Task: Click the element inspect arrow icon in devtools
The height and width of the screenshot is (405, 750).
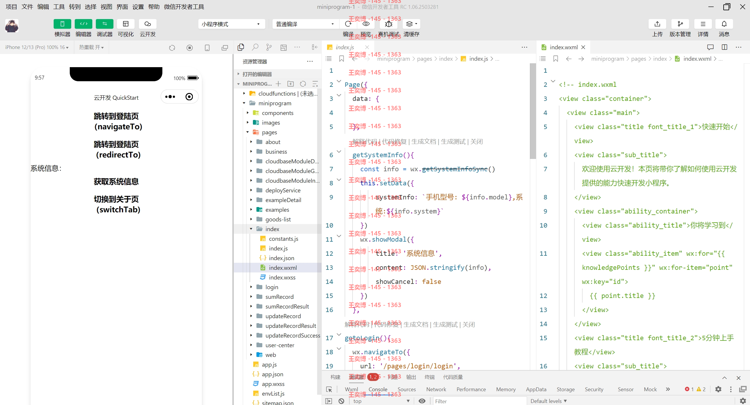Action: (x=329, y=389)
